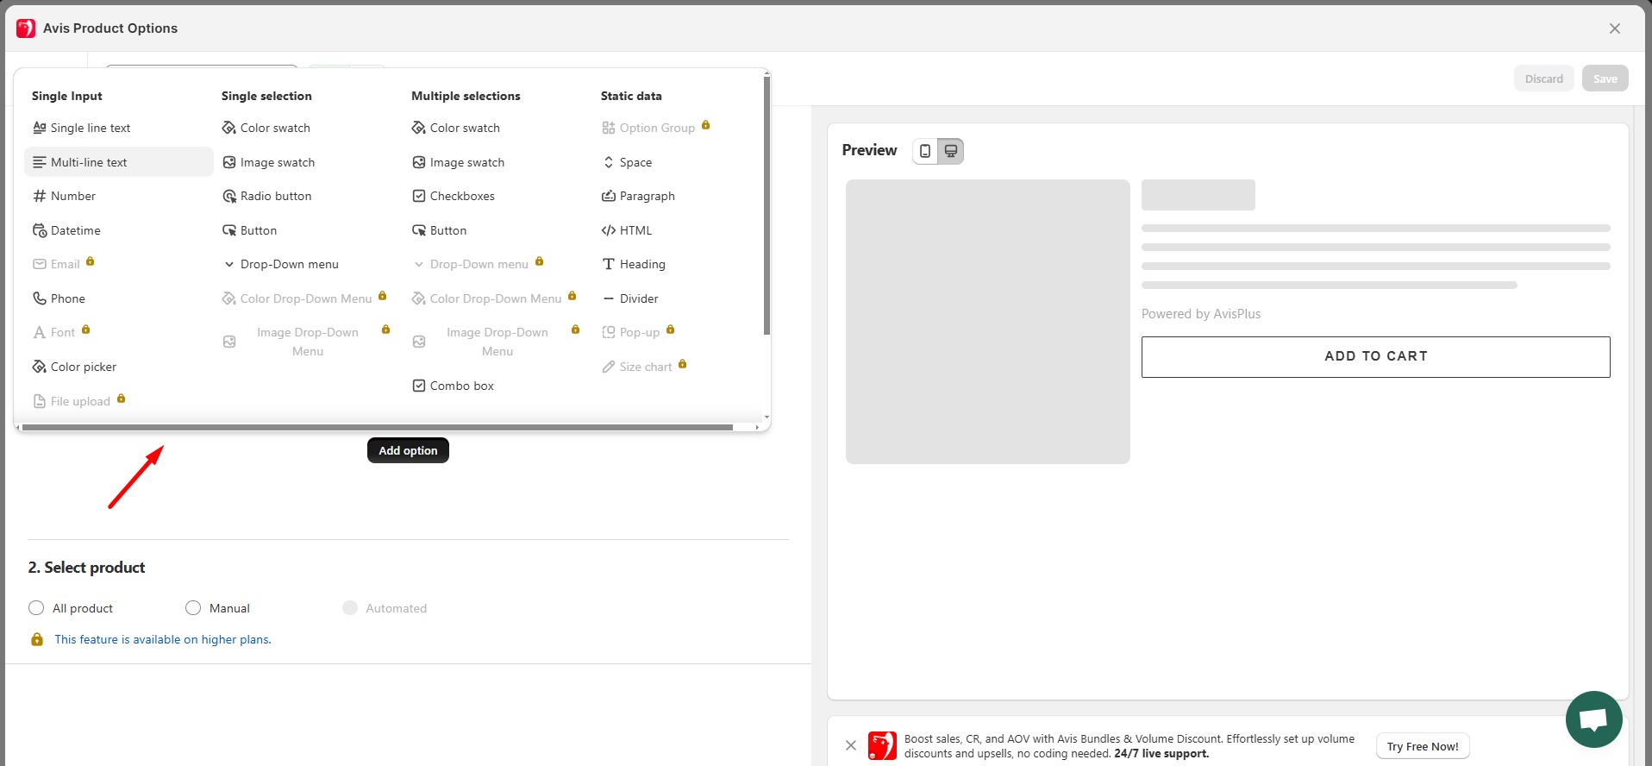
Task: Pick Image Drop-Down Menu under Multiple selections
Action: coord(497,342)
